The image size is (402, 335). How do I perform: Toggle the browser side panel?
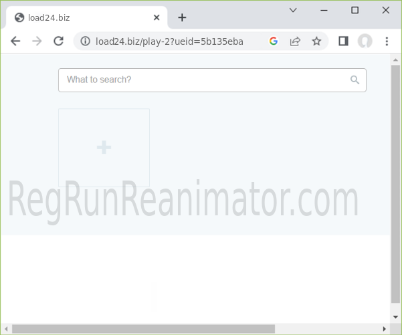coord(343,41)
